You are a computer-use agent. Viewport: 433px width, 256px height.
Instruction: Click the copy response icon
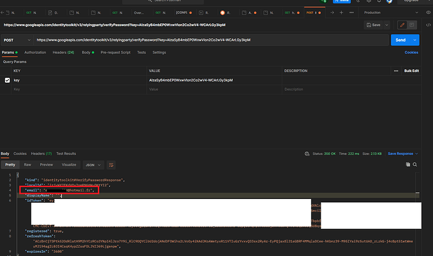point(408,164)
